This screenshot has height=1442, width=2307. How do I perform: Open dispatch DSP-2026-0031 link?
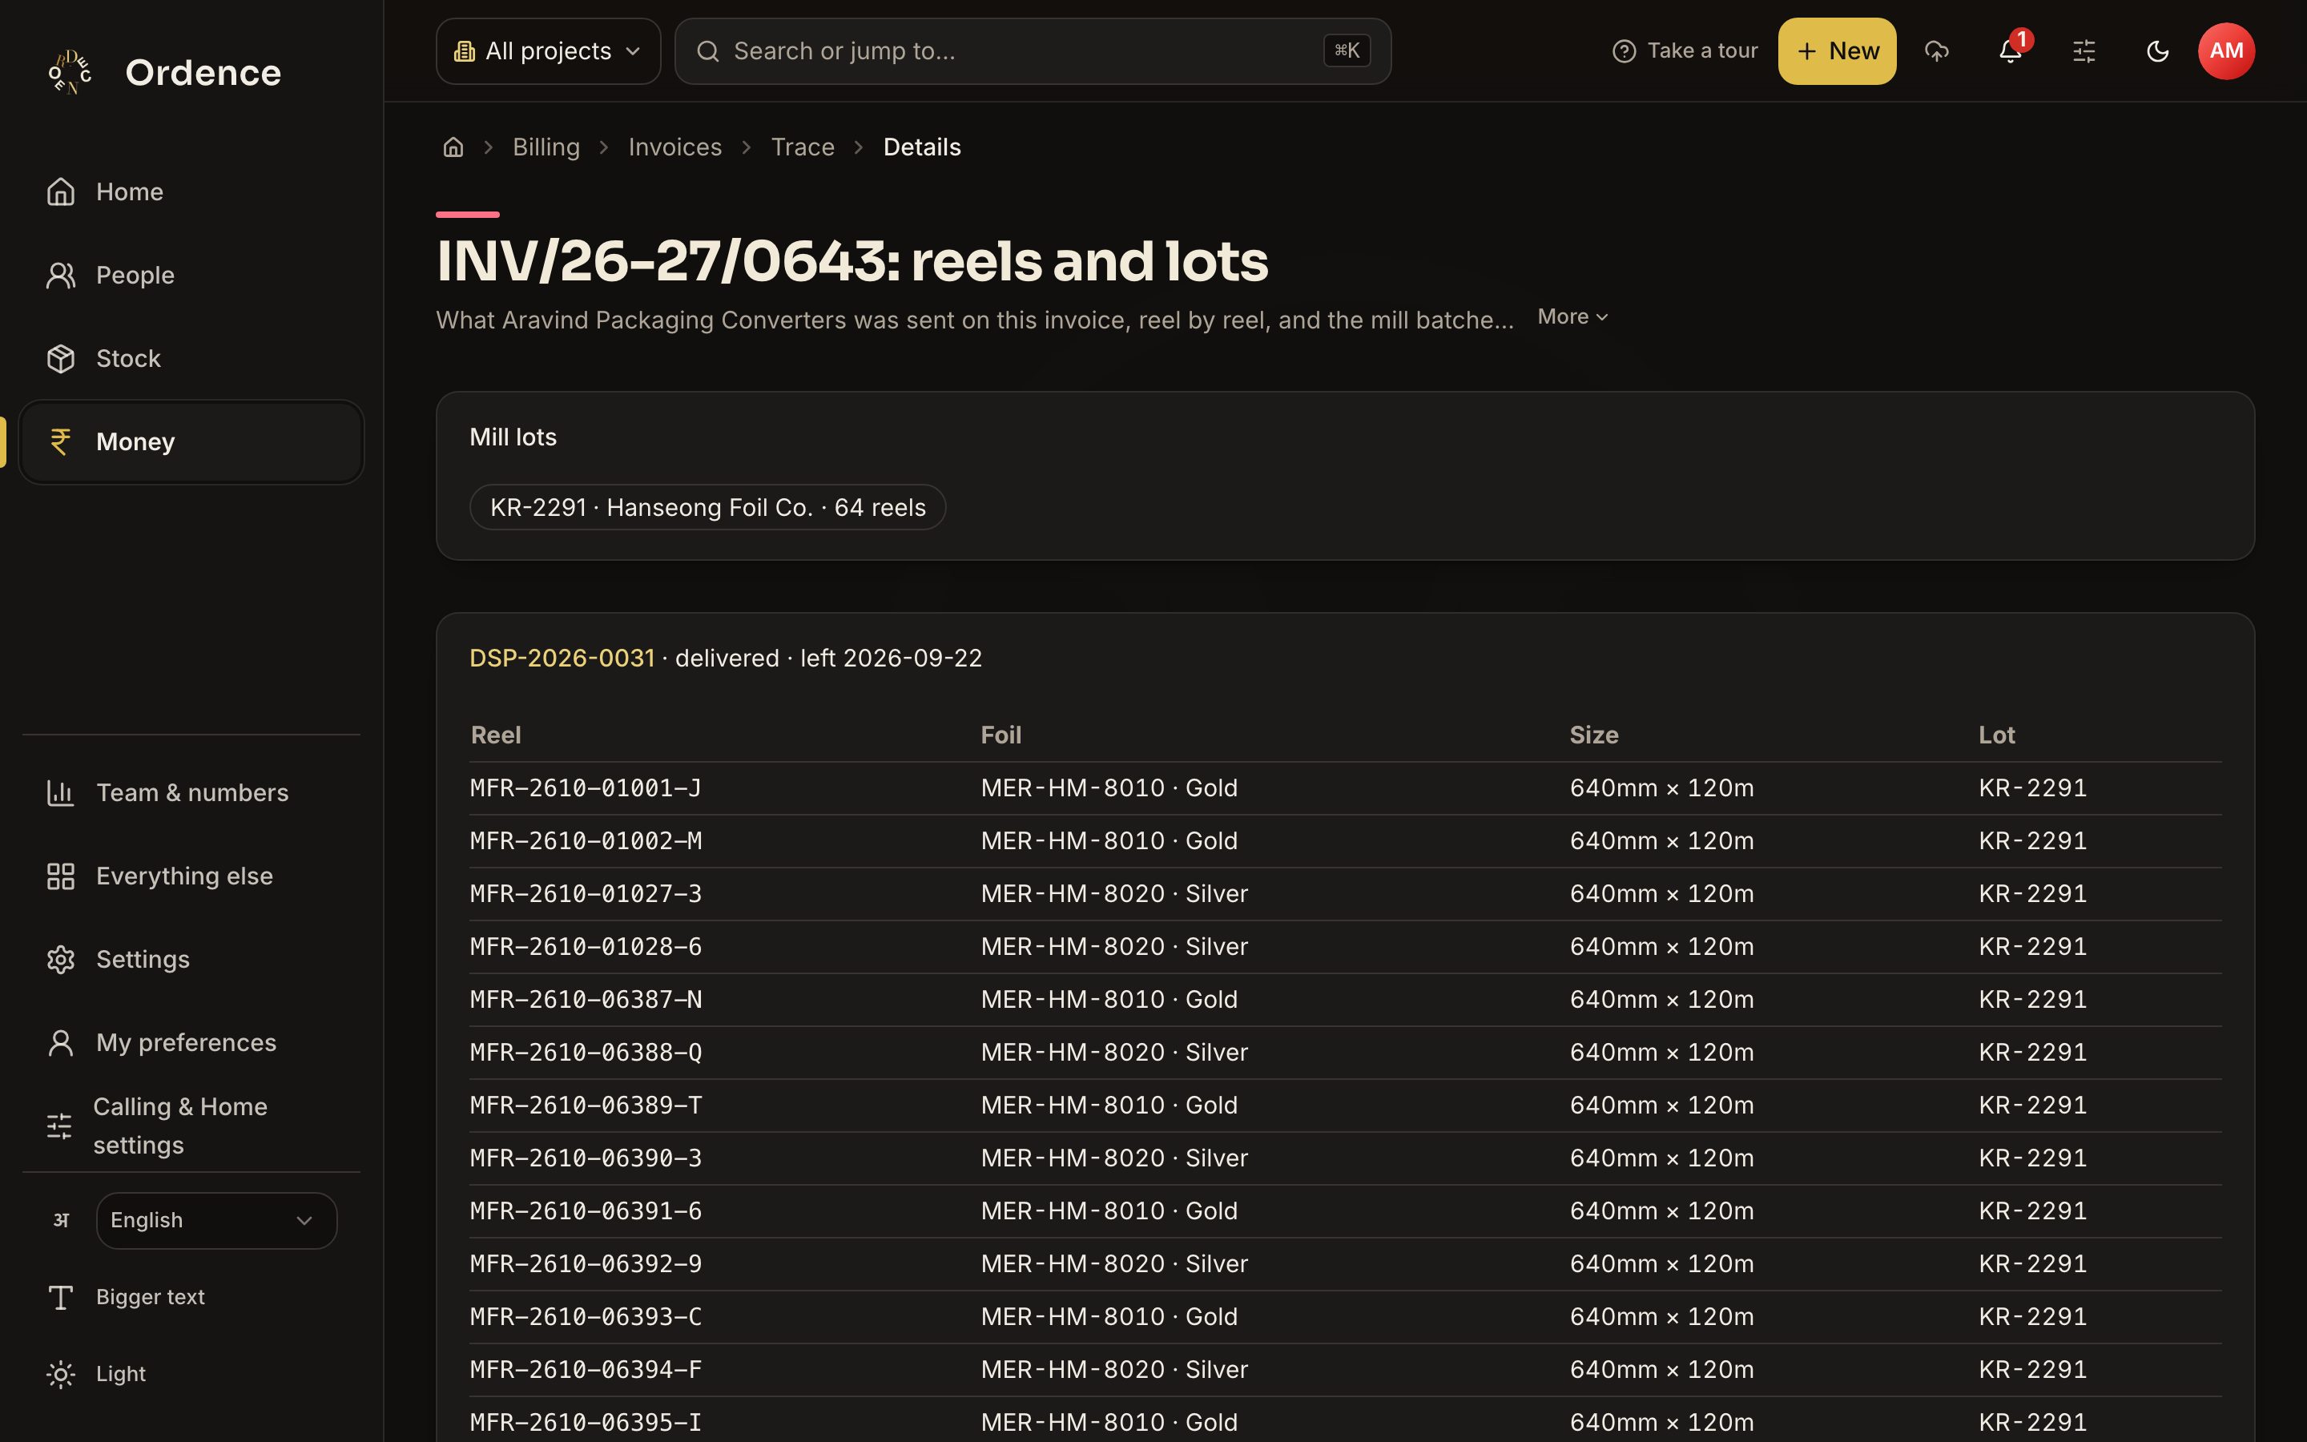(x=562, y=658)
